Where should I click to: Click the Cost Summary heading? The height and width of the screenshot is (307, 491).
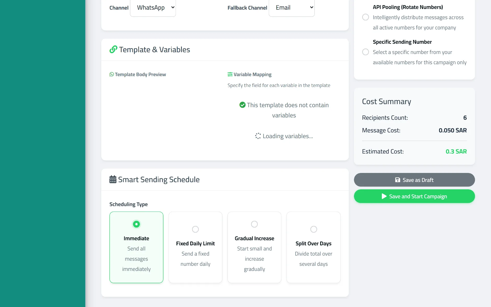pos(386,102)
